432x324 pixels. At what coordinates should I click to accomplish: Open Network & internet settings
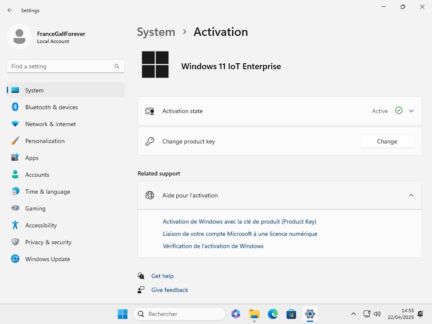point(50,124)
